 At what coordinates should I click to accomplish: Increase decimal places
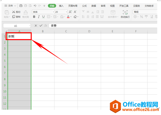(x=152, y=17)
